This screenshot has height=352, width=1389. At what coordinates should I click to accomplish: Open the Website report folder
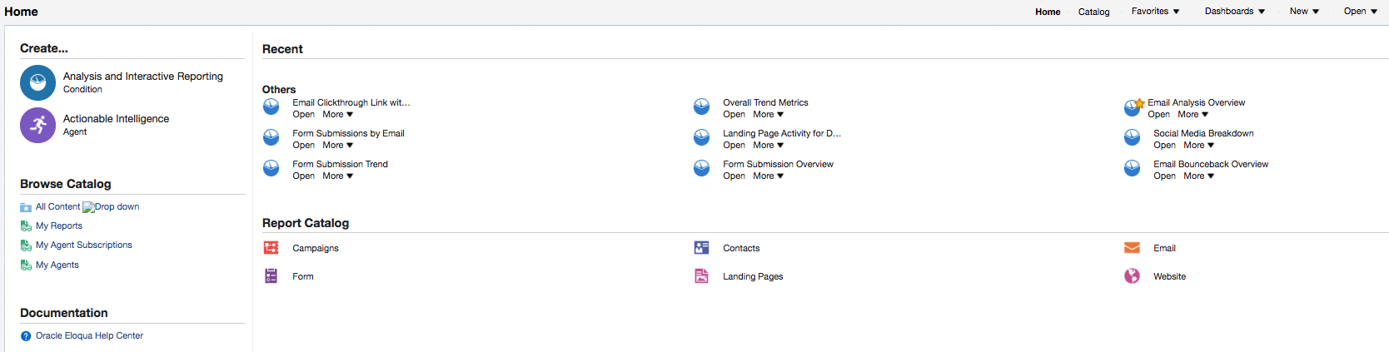[x=1169, y=277]
